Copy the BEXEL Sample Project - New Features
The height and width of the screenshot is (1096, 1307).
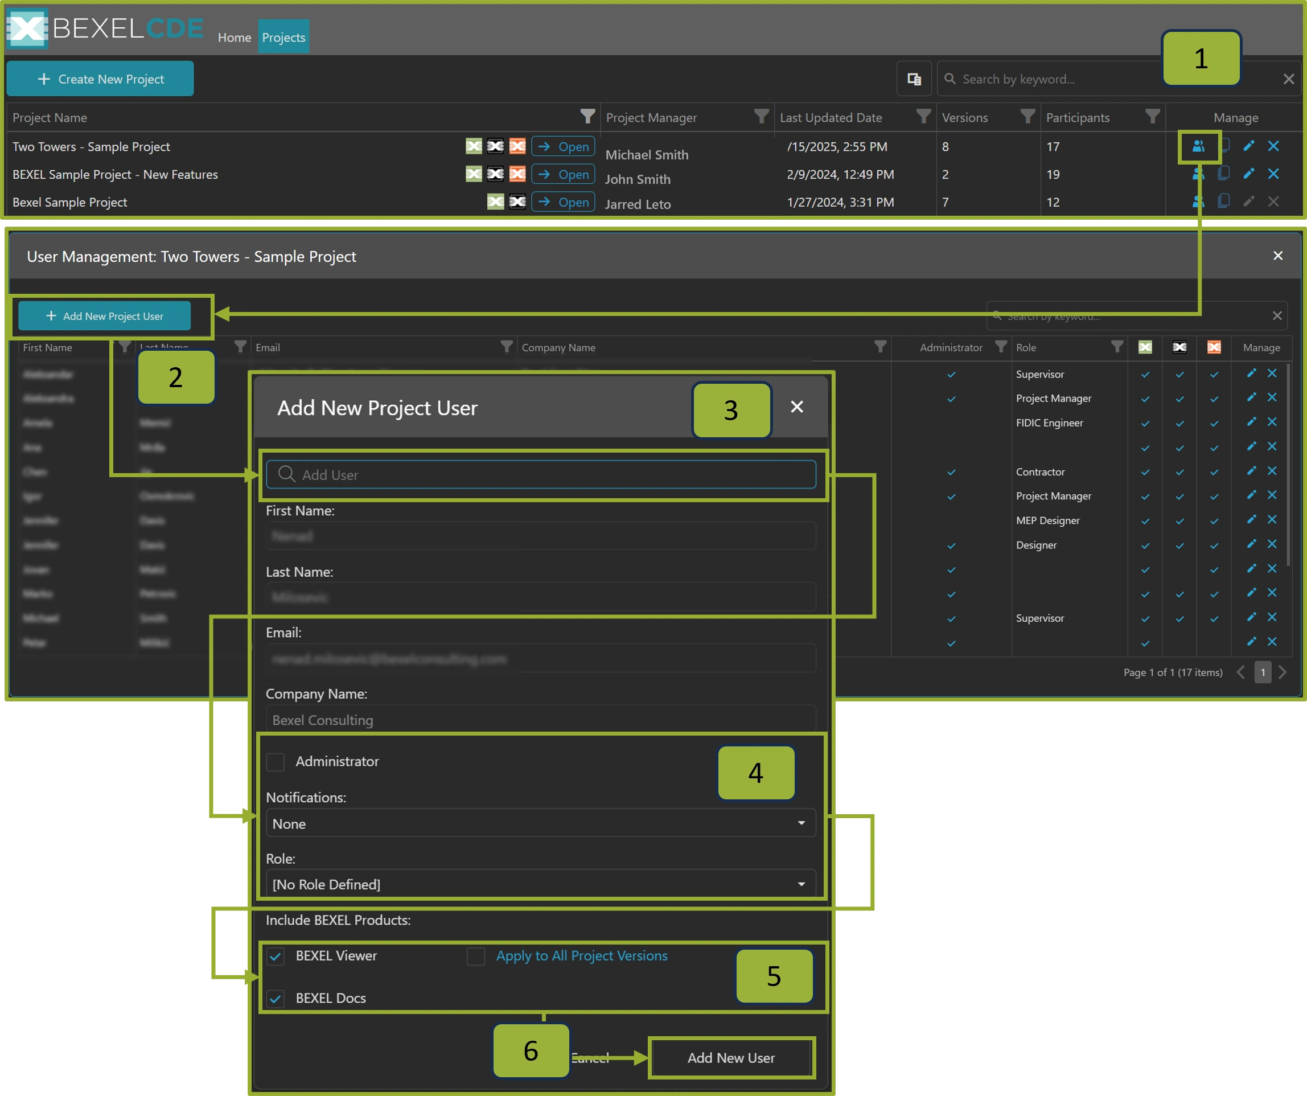(1223, 174)
